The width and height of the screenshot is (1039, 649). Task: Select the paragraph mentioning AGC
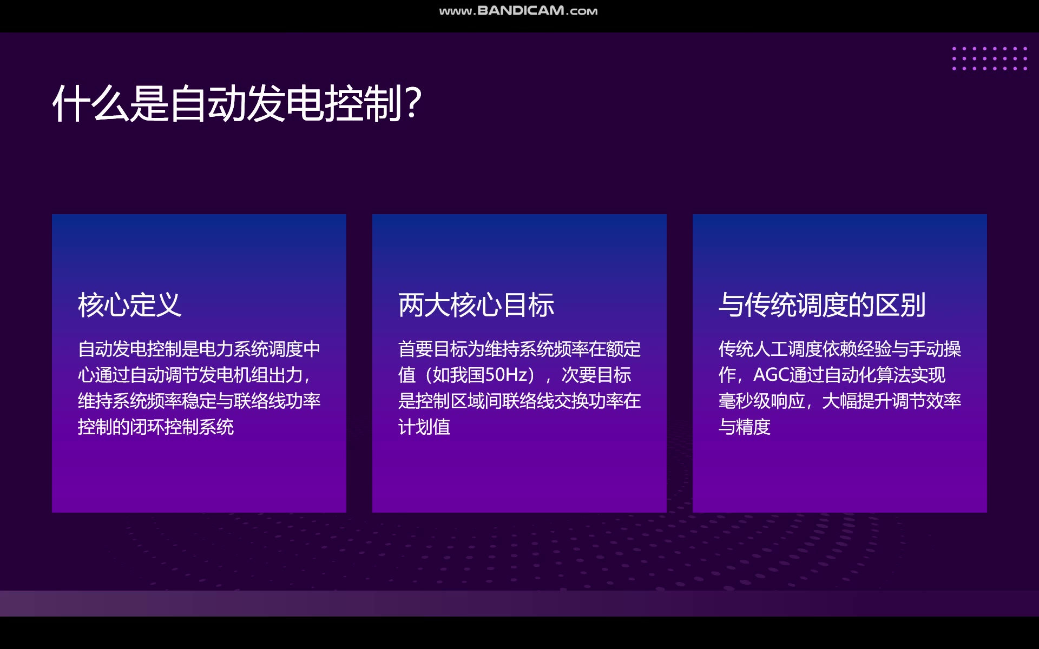pos(839,387)
